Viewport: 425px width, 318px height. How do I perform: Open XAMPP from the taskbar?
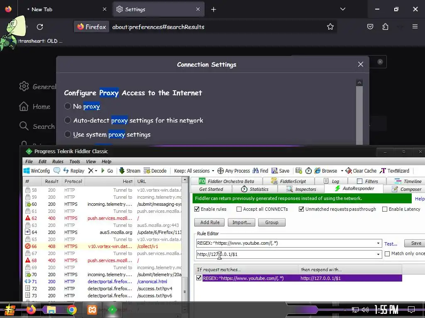(x=92, y=310)
